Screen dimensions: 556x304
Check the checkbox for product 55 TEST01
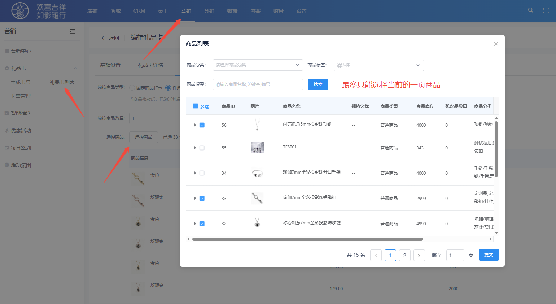click(x=202, y=148)
